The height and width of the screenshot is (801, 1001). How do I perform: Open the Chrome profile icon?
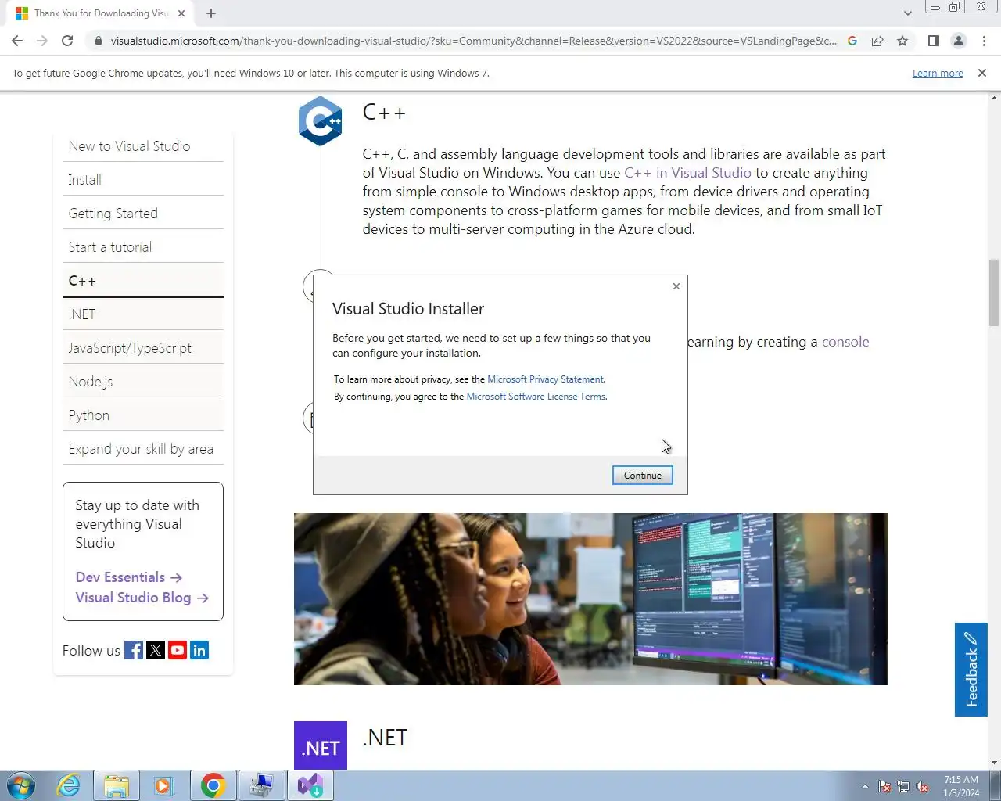tap(958, 41)
